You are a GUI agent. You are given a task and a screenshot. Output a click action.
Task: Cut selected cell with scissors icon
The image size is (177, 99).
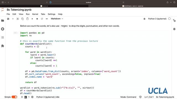tap(18, 19)
